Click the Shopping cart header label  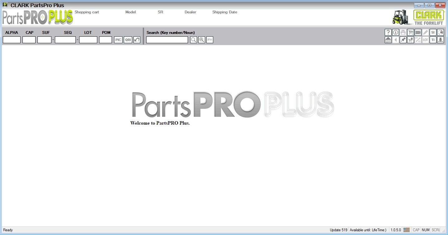87,12
